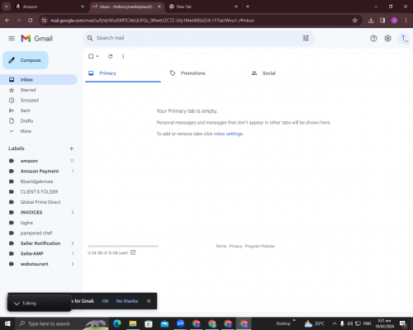Viewport: 413px width, 330px height.
Task: Collapse the Talking overlay chevron
Action: (x=17, y=304)
